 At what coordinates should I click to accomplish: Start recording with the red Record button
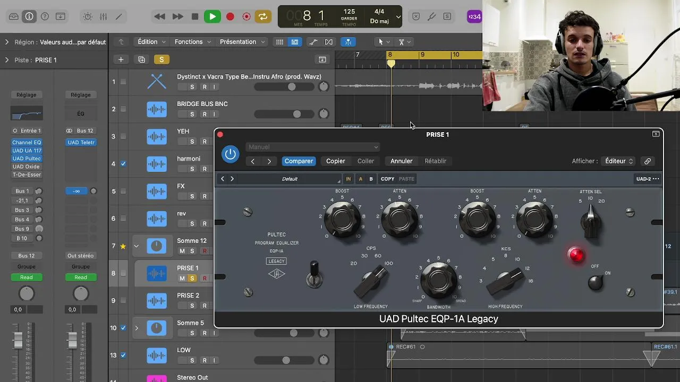click(x=230, y=16)
